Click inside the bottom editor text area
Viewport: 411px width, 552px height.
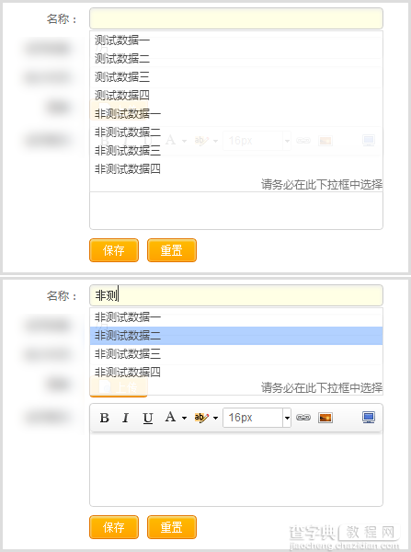pyautogui.click(x=236, y=469)
